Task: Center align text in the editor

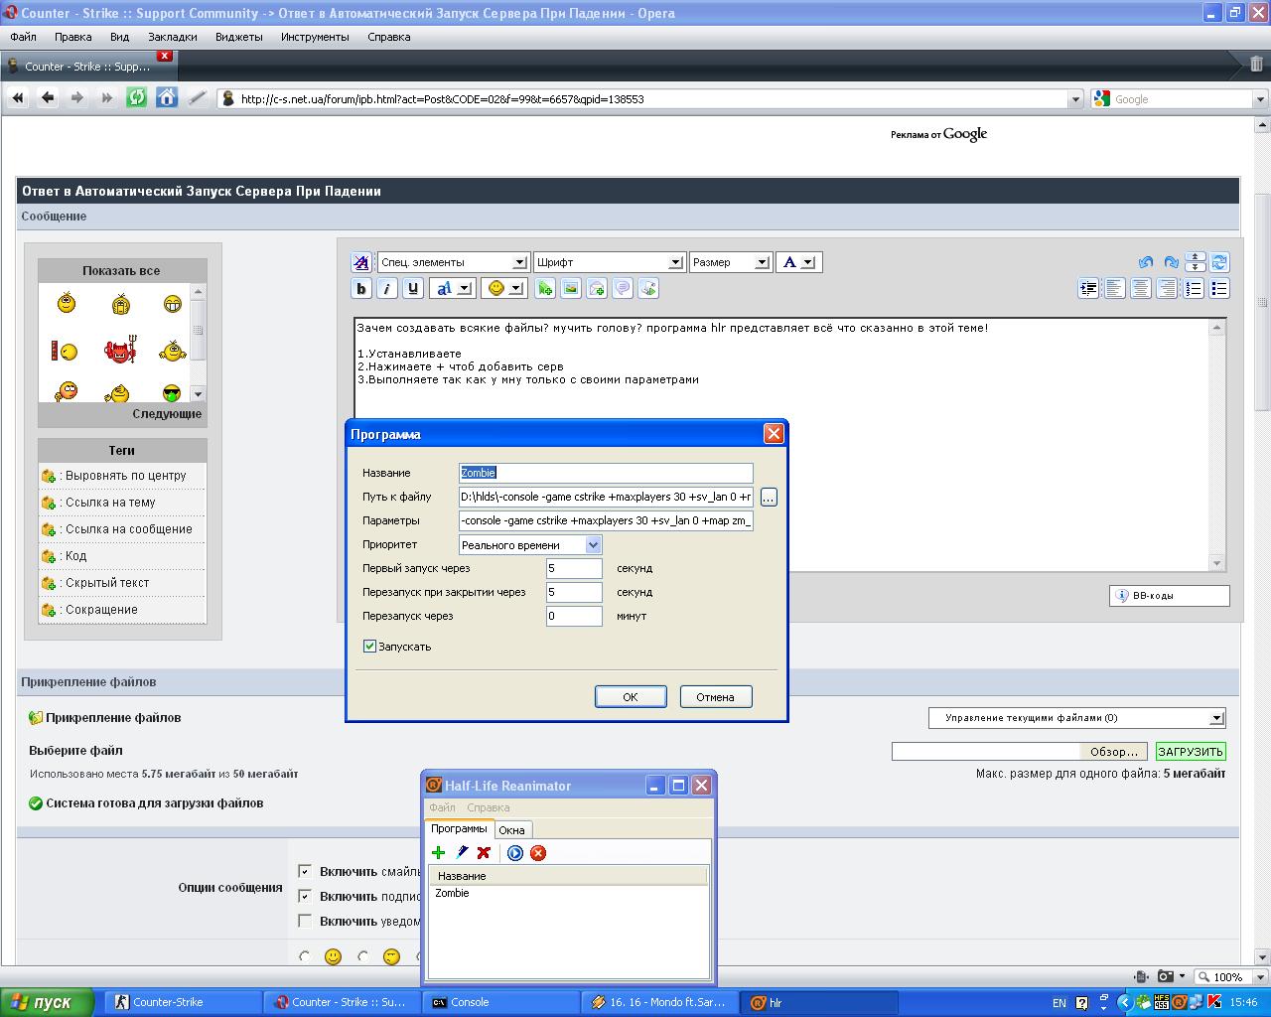Action: (x=1141, y=288)
